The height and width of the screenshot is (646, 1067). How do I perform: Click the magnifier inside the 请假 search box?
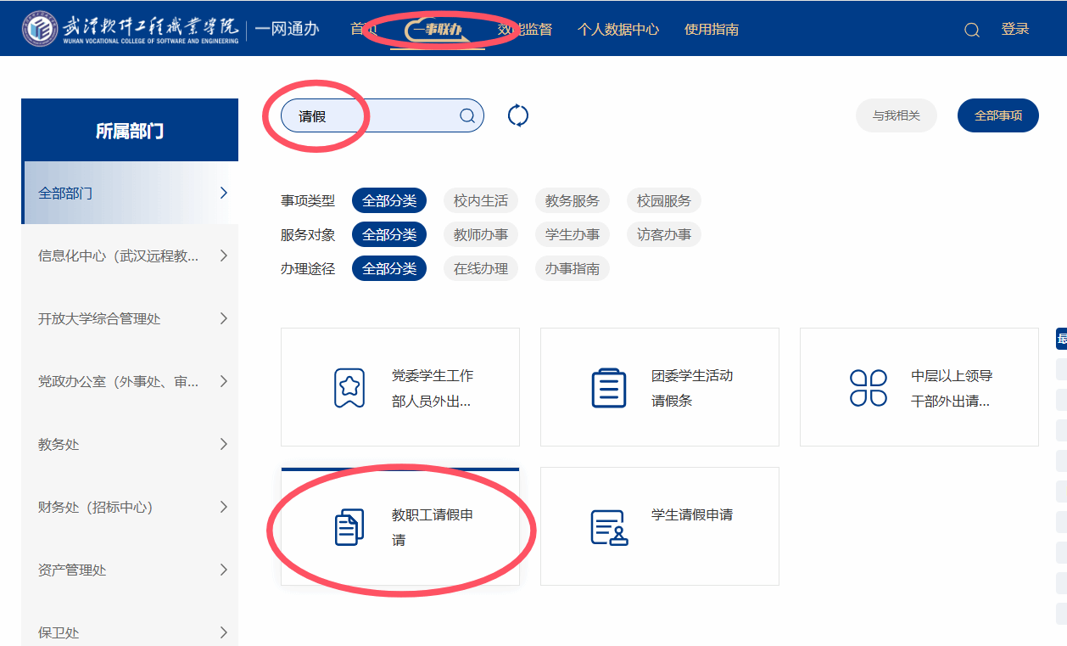(467, 115)
